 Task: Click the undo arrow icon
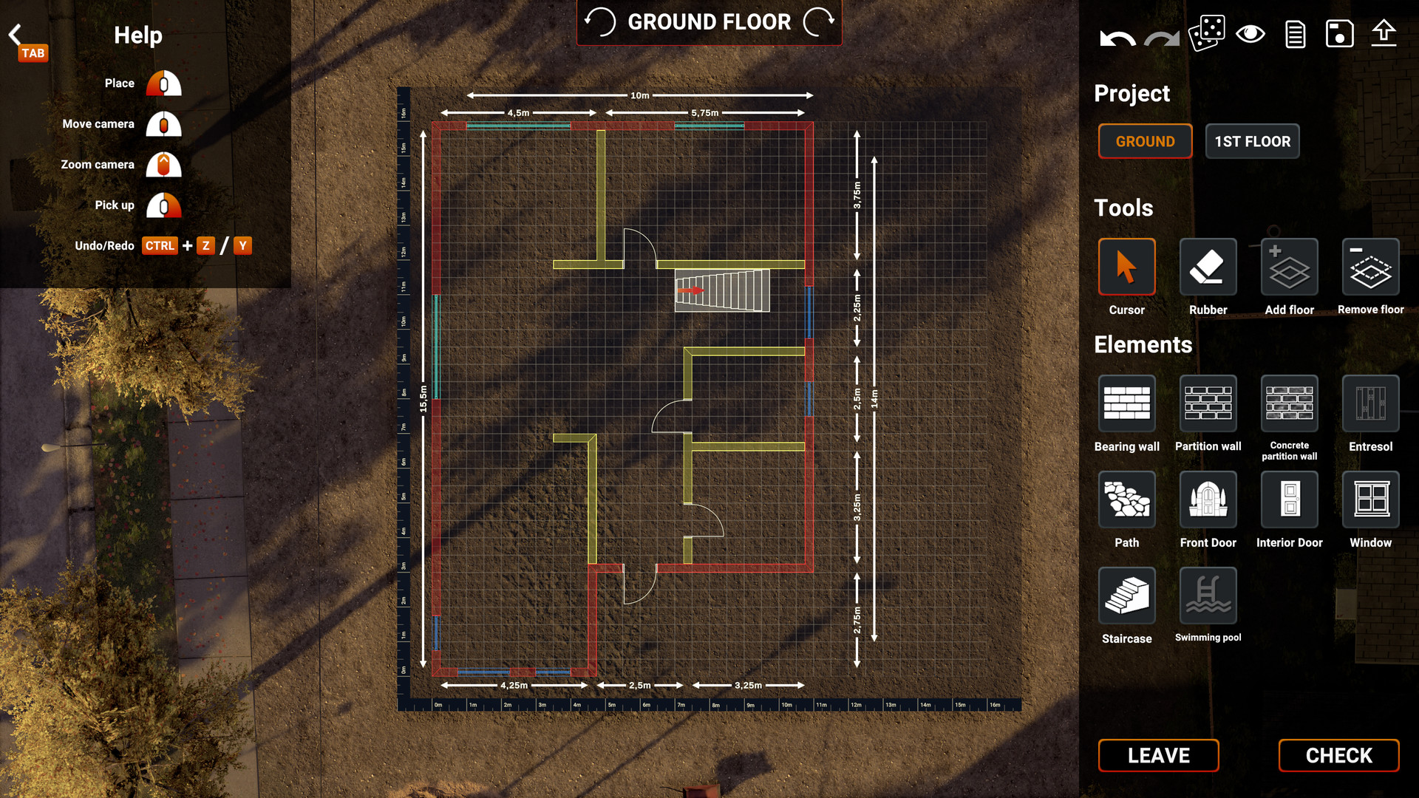1115,33
